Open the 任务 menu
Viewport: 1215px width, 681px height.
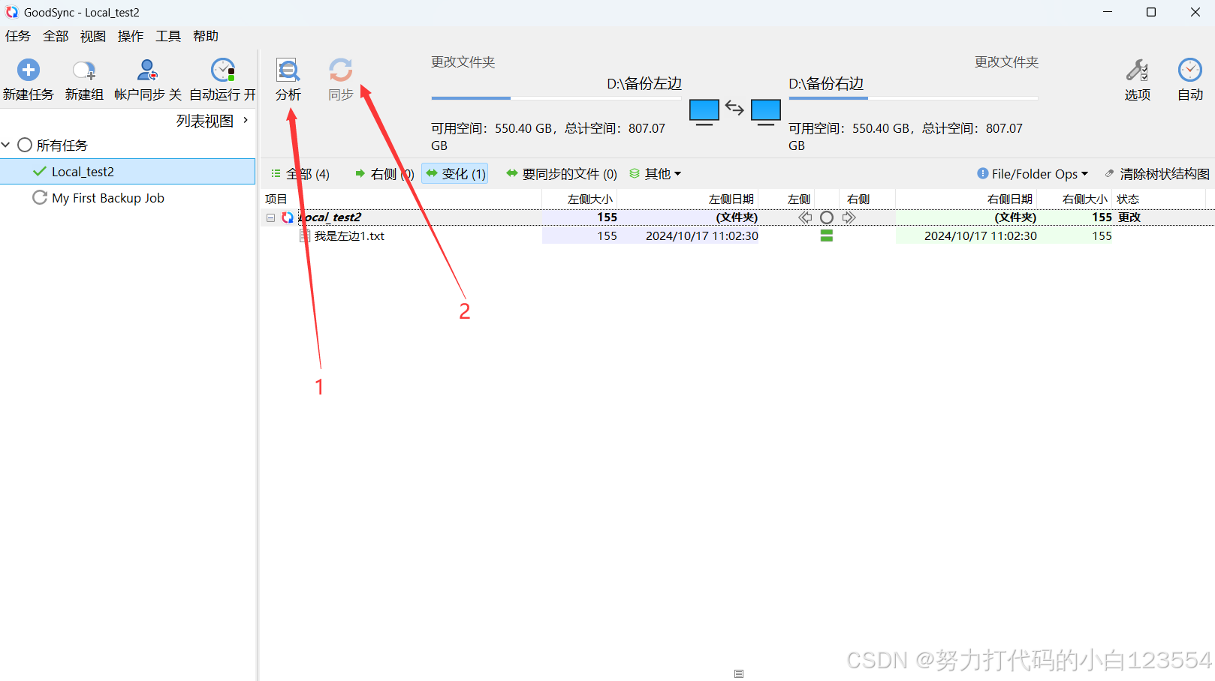18,36
